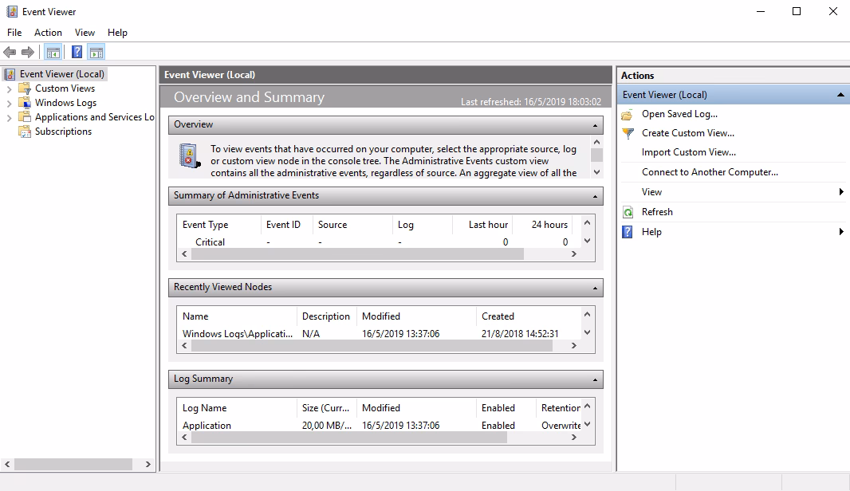Open the File menu
This screenshot has height=491, width=850.
pos(14,33)
